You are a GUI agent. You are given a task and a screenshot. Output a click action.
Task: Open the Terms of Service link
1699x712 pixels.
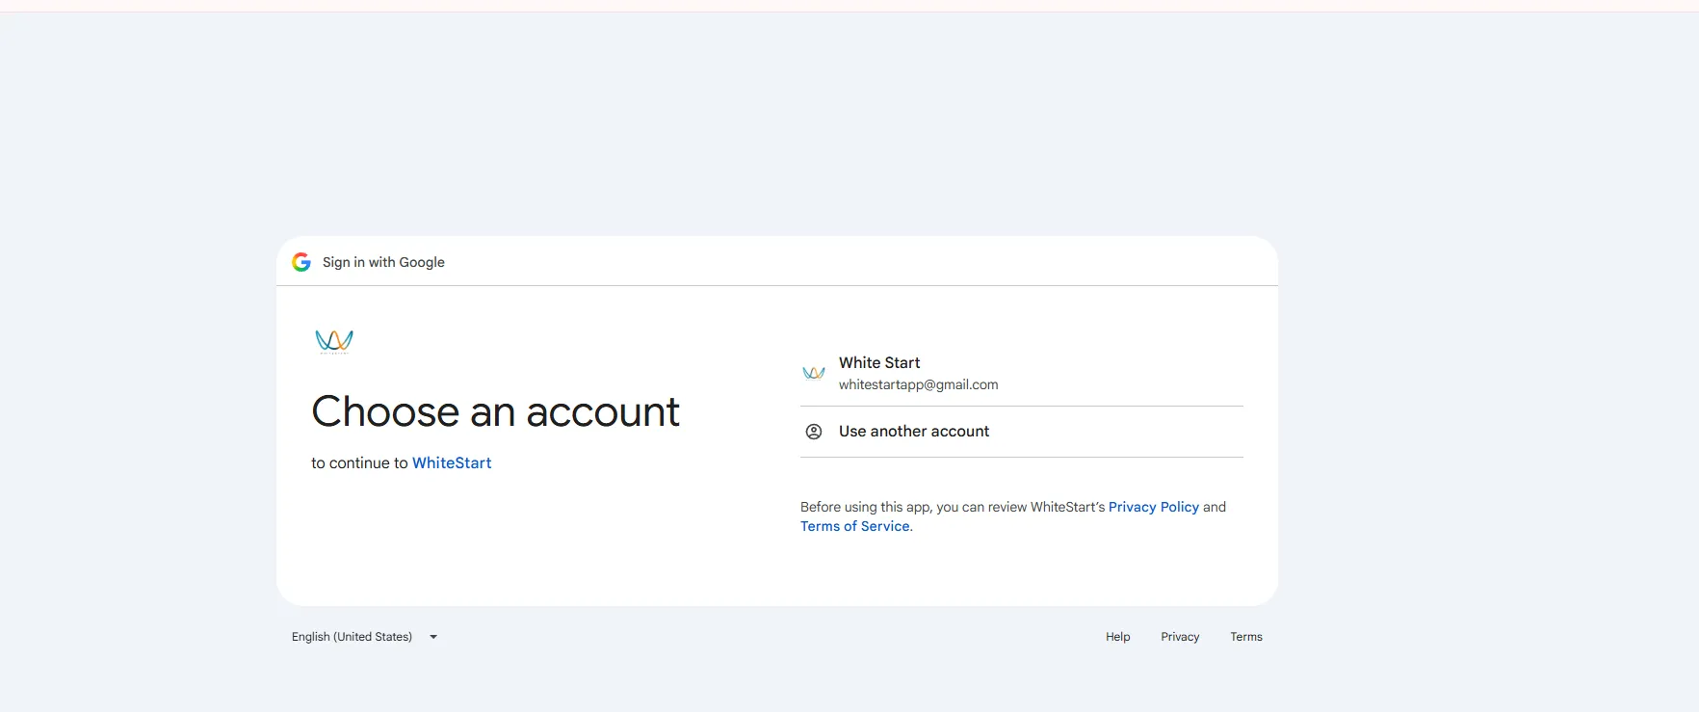coord(855,526)
